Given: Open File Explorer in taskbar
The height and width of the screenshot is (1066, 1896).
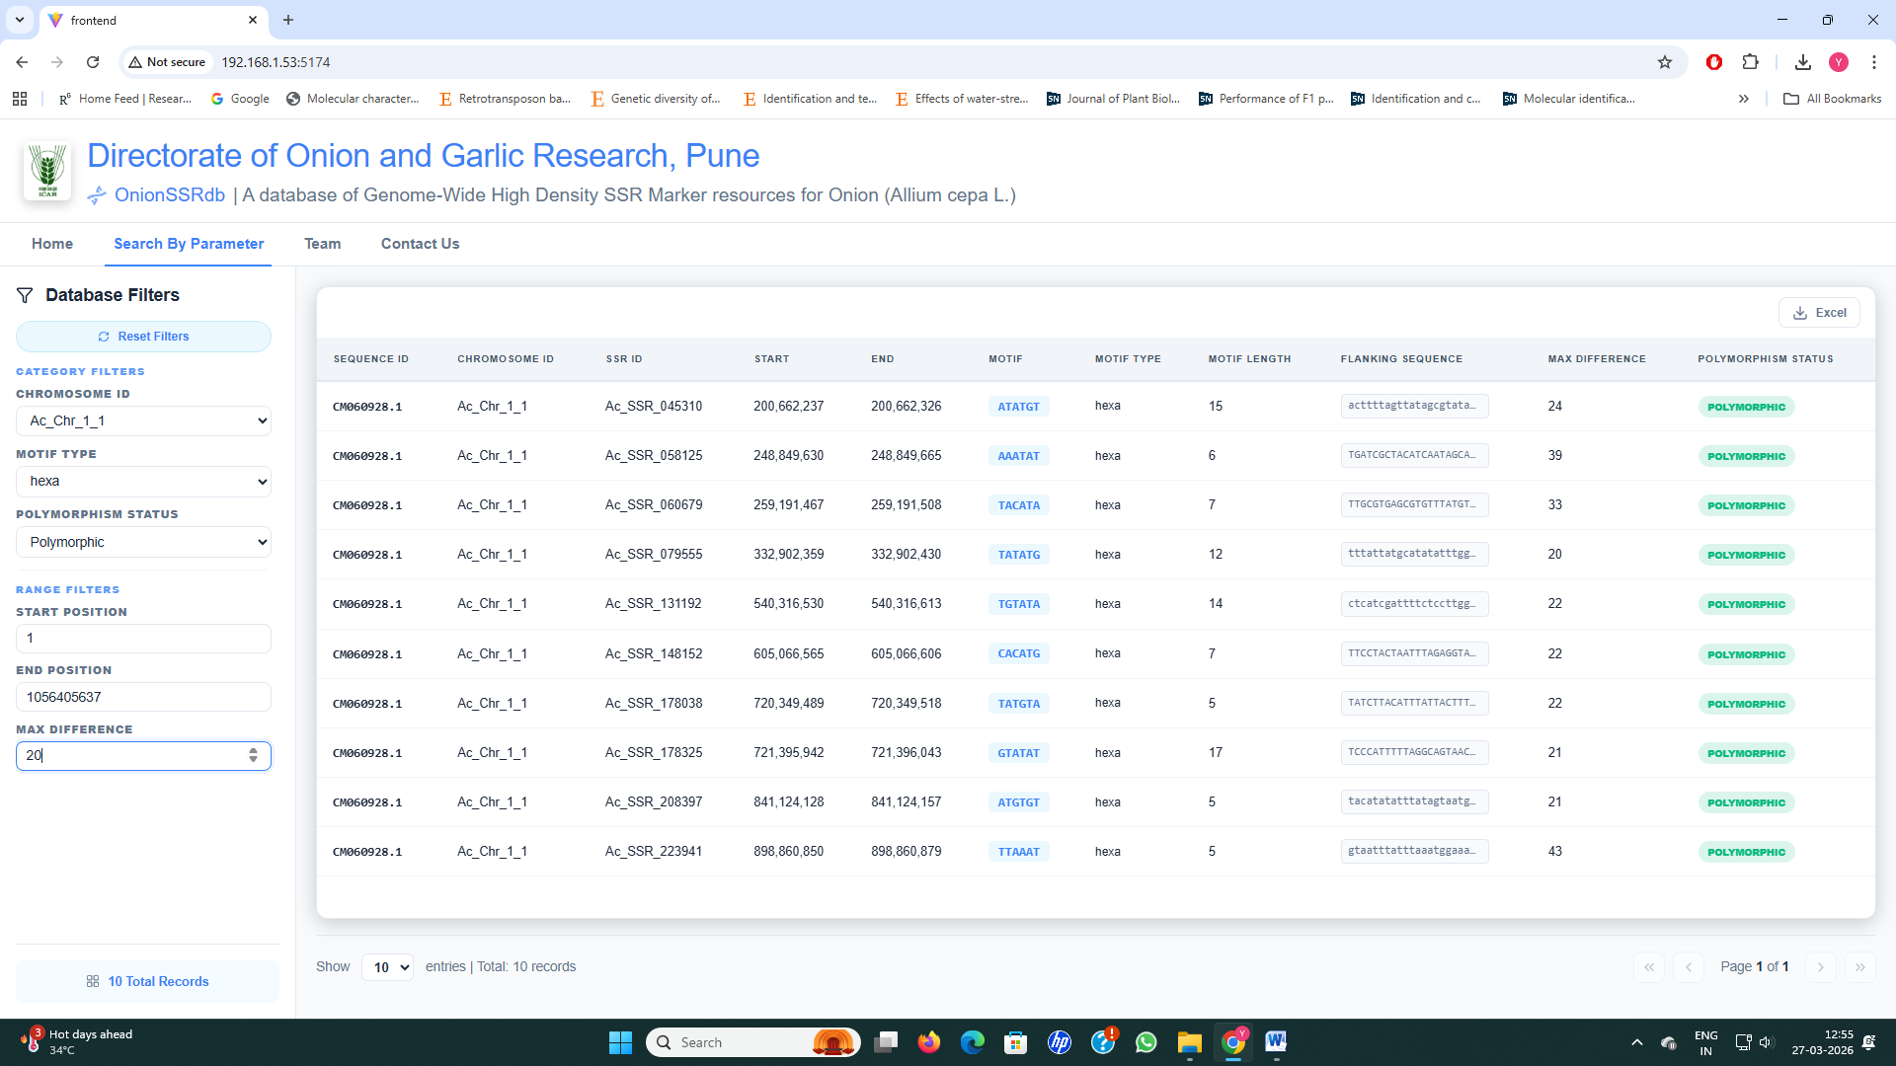Looking at the screenshot, I should (x=1189, y=1042).
